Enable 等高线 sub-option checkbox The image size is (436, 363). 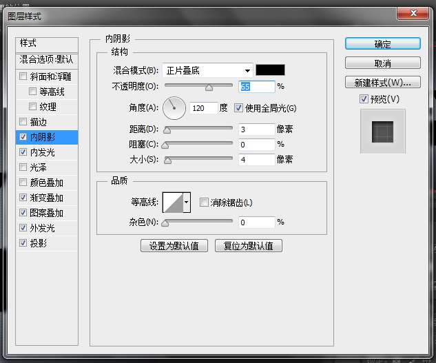click(x=32, y=91)
